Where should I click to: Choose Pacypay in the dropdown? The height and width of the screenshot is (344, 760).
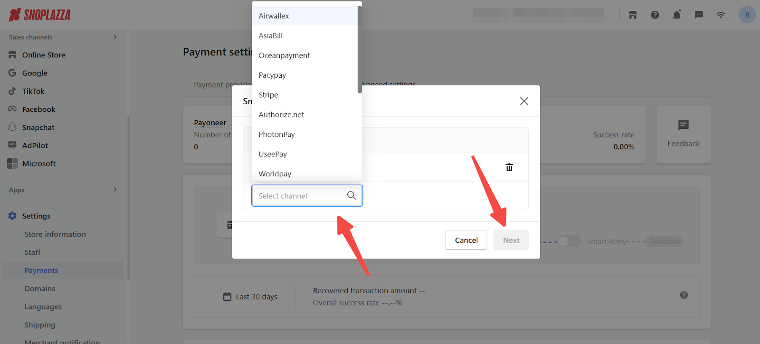pos(304,75)
